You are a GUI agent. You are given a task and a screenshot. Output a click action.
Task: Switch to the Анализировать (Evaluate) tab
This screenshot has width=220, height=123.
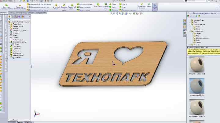[21, 13]
